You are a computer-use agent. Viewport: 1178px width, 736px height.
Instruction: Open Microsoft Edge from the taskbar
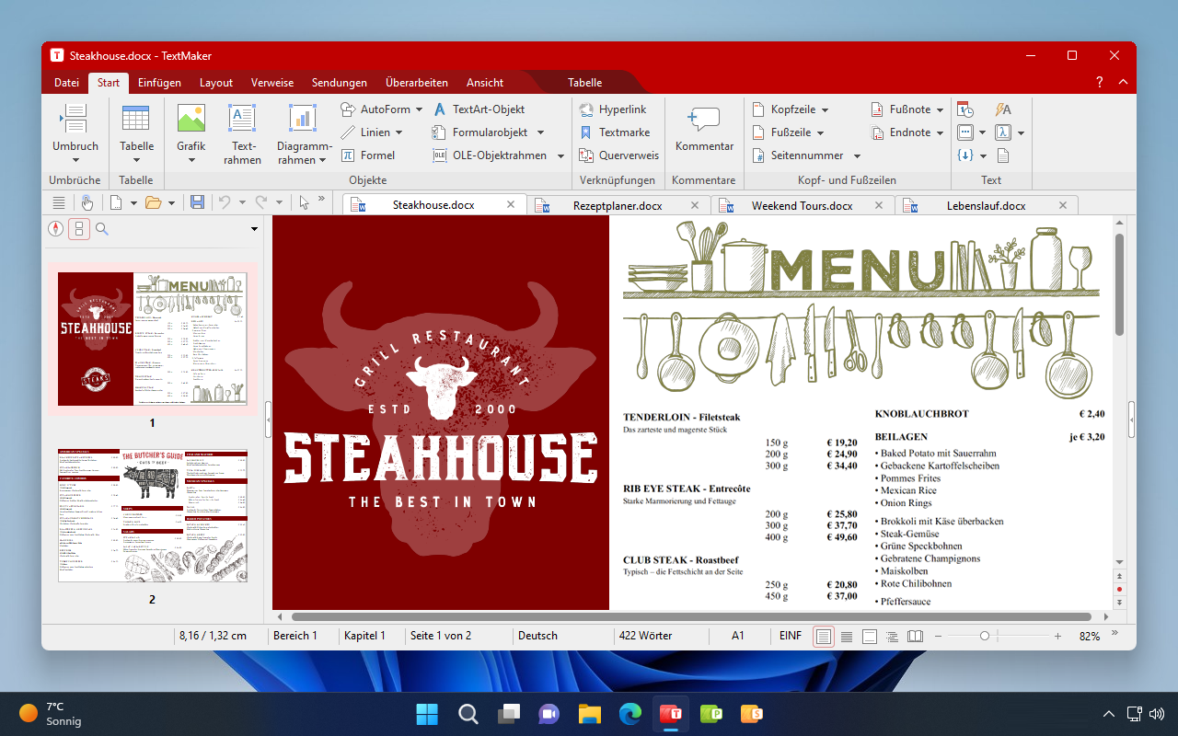(x=630, y=713)
